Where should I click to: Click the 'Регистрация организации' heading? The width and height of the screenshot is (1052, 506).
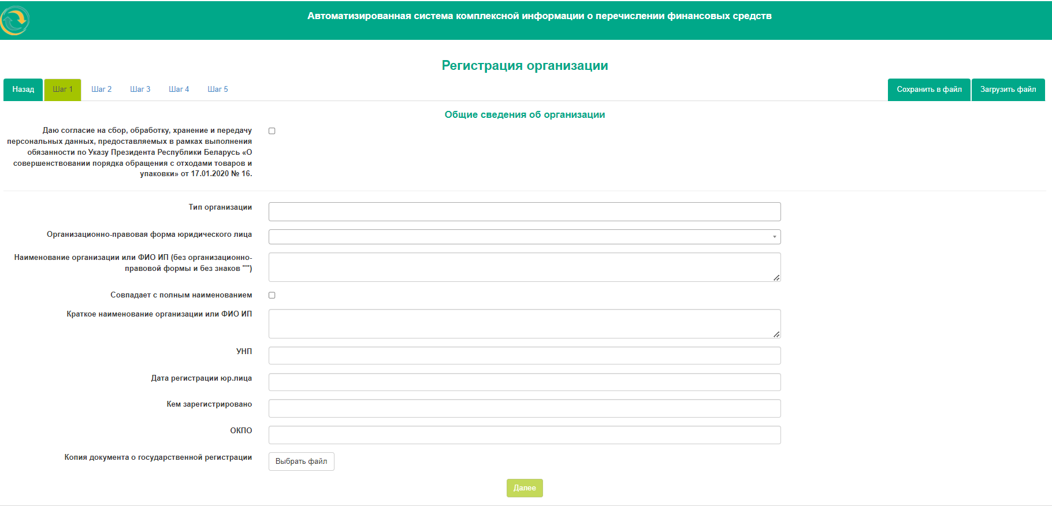(x=525, y=65)
